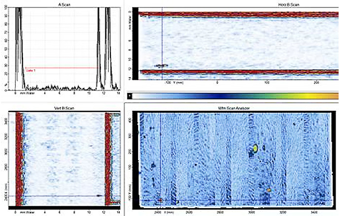The image size is (345, 216).
Task: Click the small icon left of color palette bar
Action: [x=129, y=95]
